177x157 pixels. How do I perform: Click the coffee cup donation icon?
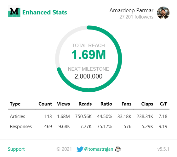pos(118,149)
